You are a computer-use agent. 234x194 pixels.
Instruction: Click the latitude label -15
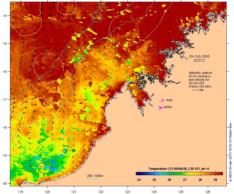click(x=4, y=44)
